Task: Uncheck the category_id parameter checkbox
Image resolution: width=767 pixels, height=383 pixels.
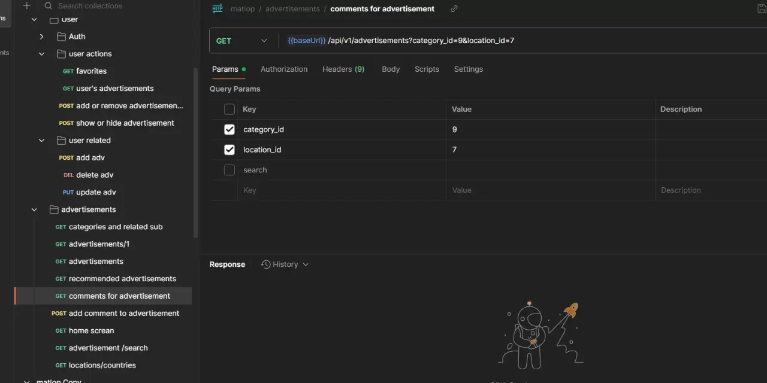Action: pos(230,130)
